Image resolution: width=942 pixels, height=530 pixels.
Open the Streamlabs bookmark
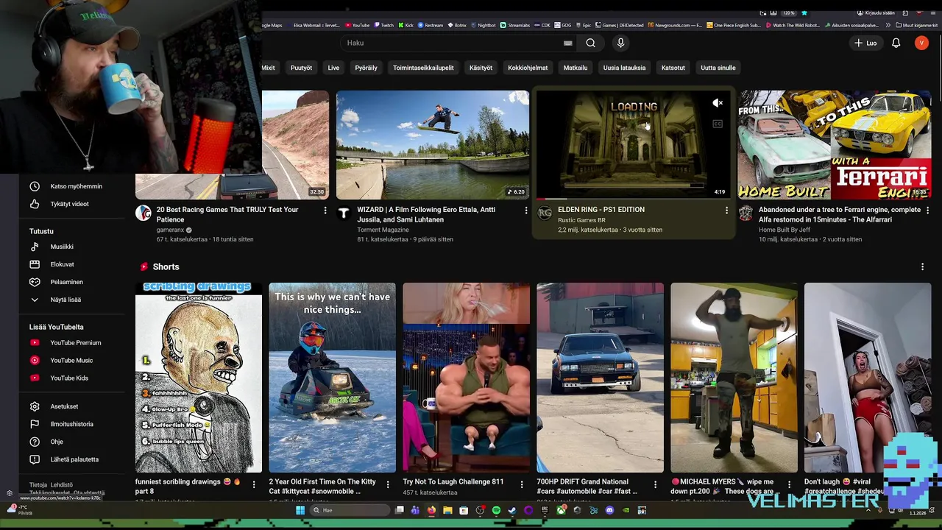click(514, 25)
